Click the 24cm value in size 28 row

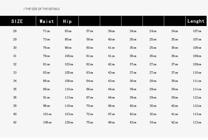click(x=153, y=31)
